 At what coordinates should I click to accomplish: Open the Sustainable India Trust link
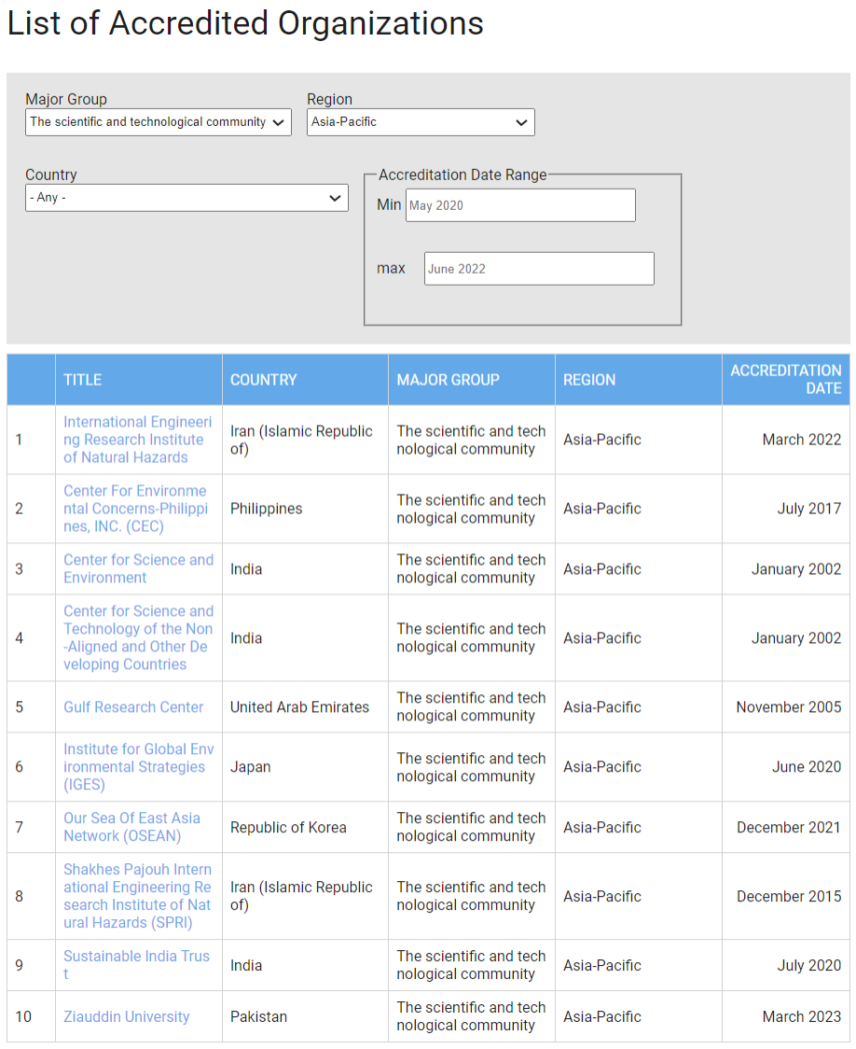[x=136, y=965]
